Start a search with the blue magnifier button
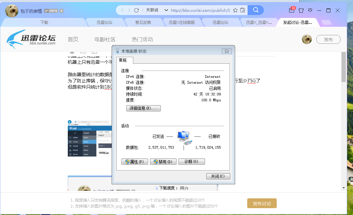This screenshot has width=353, height=215. point(255,10)
